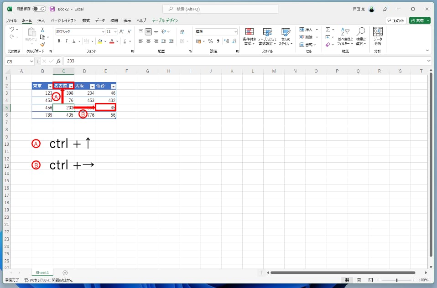Open the ファイル tab
This screenshot has width=437, height=288.
[11, 21]
